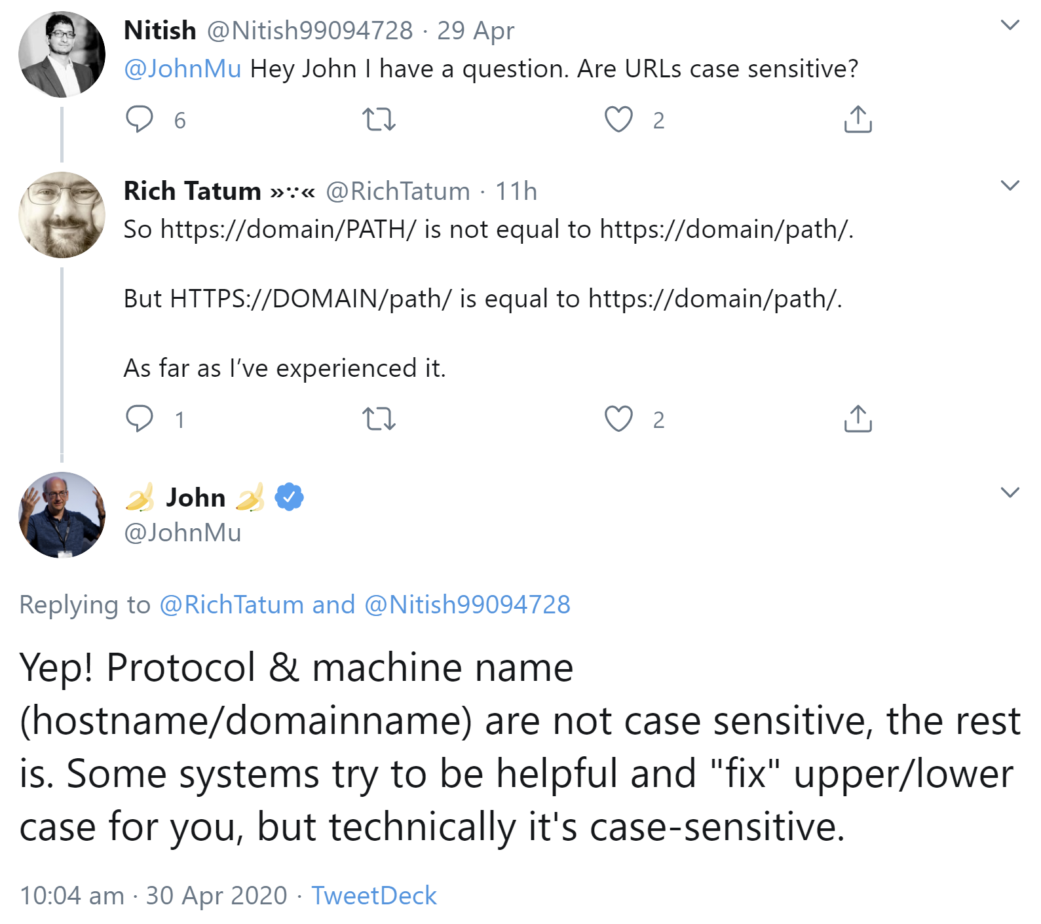Share Rich Tatum's tweet

point(858,419)
